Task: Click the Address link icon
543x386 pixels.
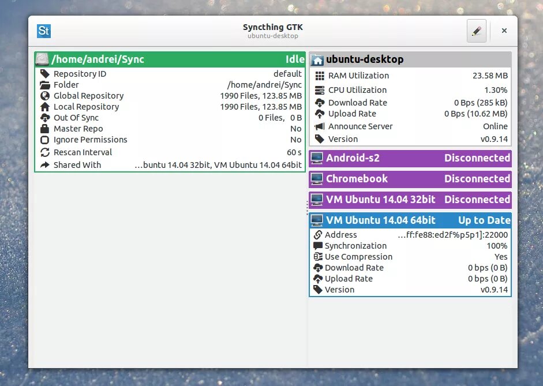Action: pos(318,235)
